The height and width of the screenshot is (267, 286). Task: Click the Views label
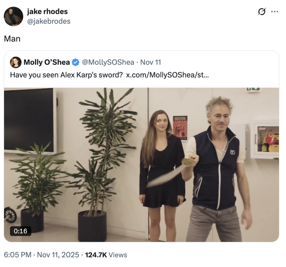click(x=118, y=255)
